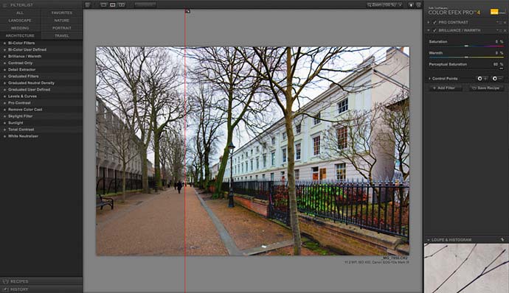Click the loupe pin icon
This screenshot has height=293, width=509.
tap(503, 240)
